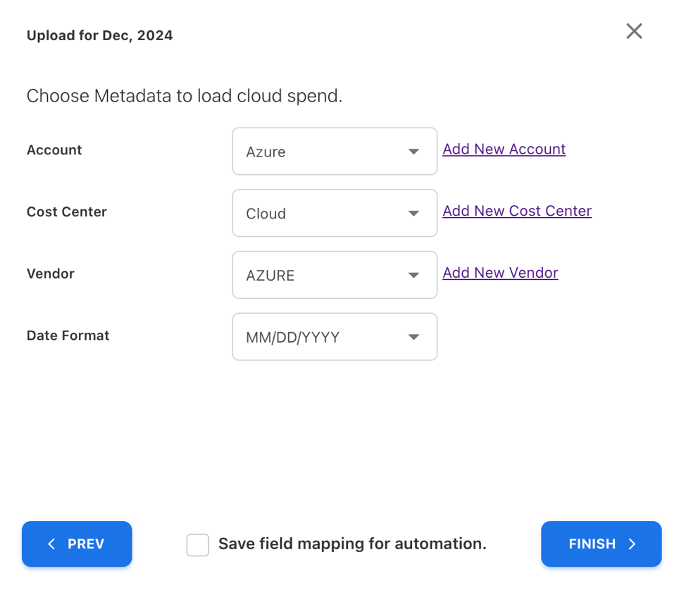This screenshot has height=607, width=679.
Task: Go back with the PREV button
Action: 77,544
